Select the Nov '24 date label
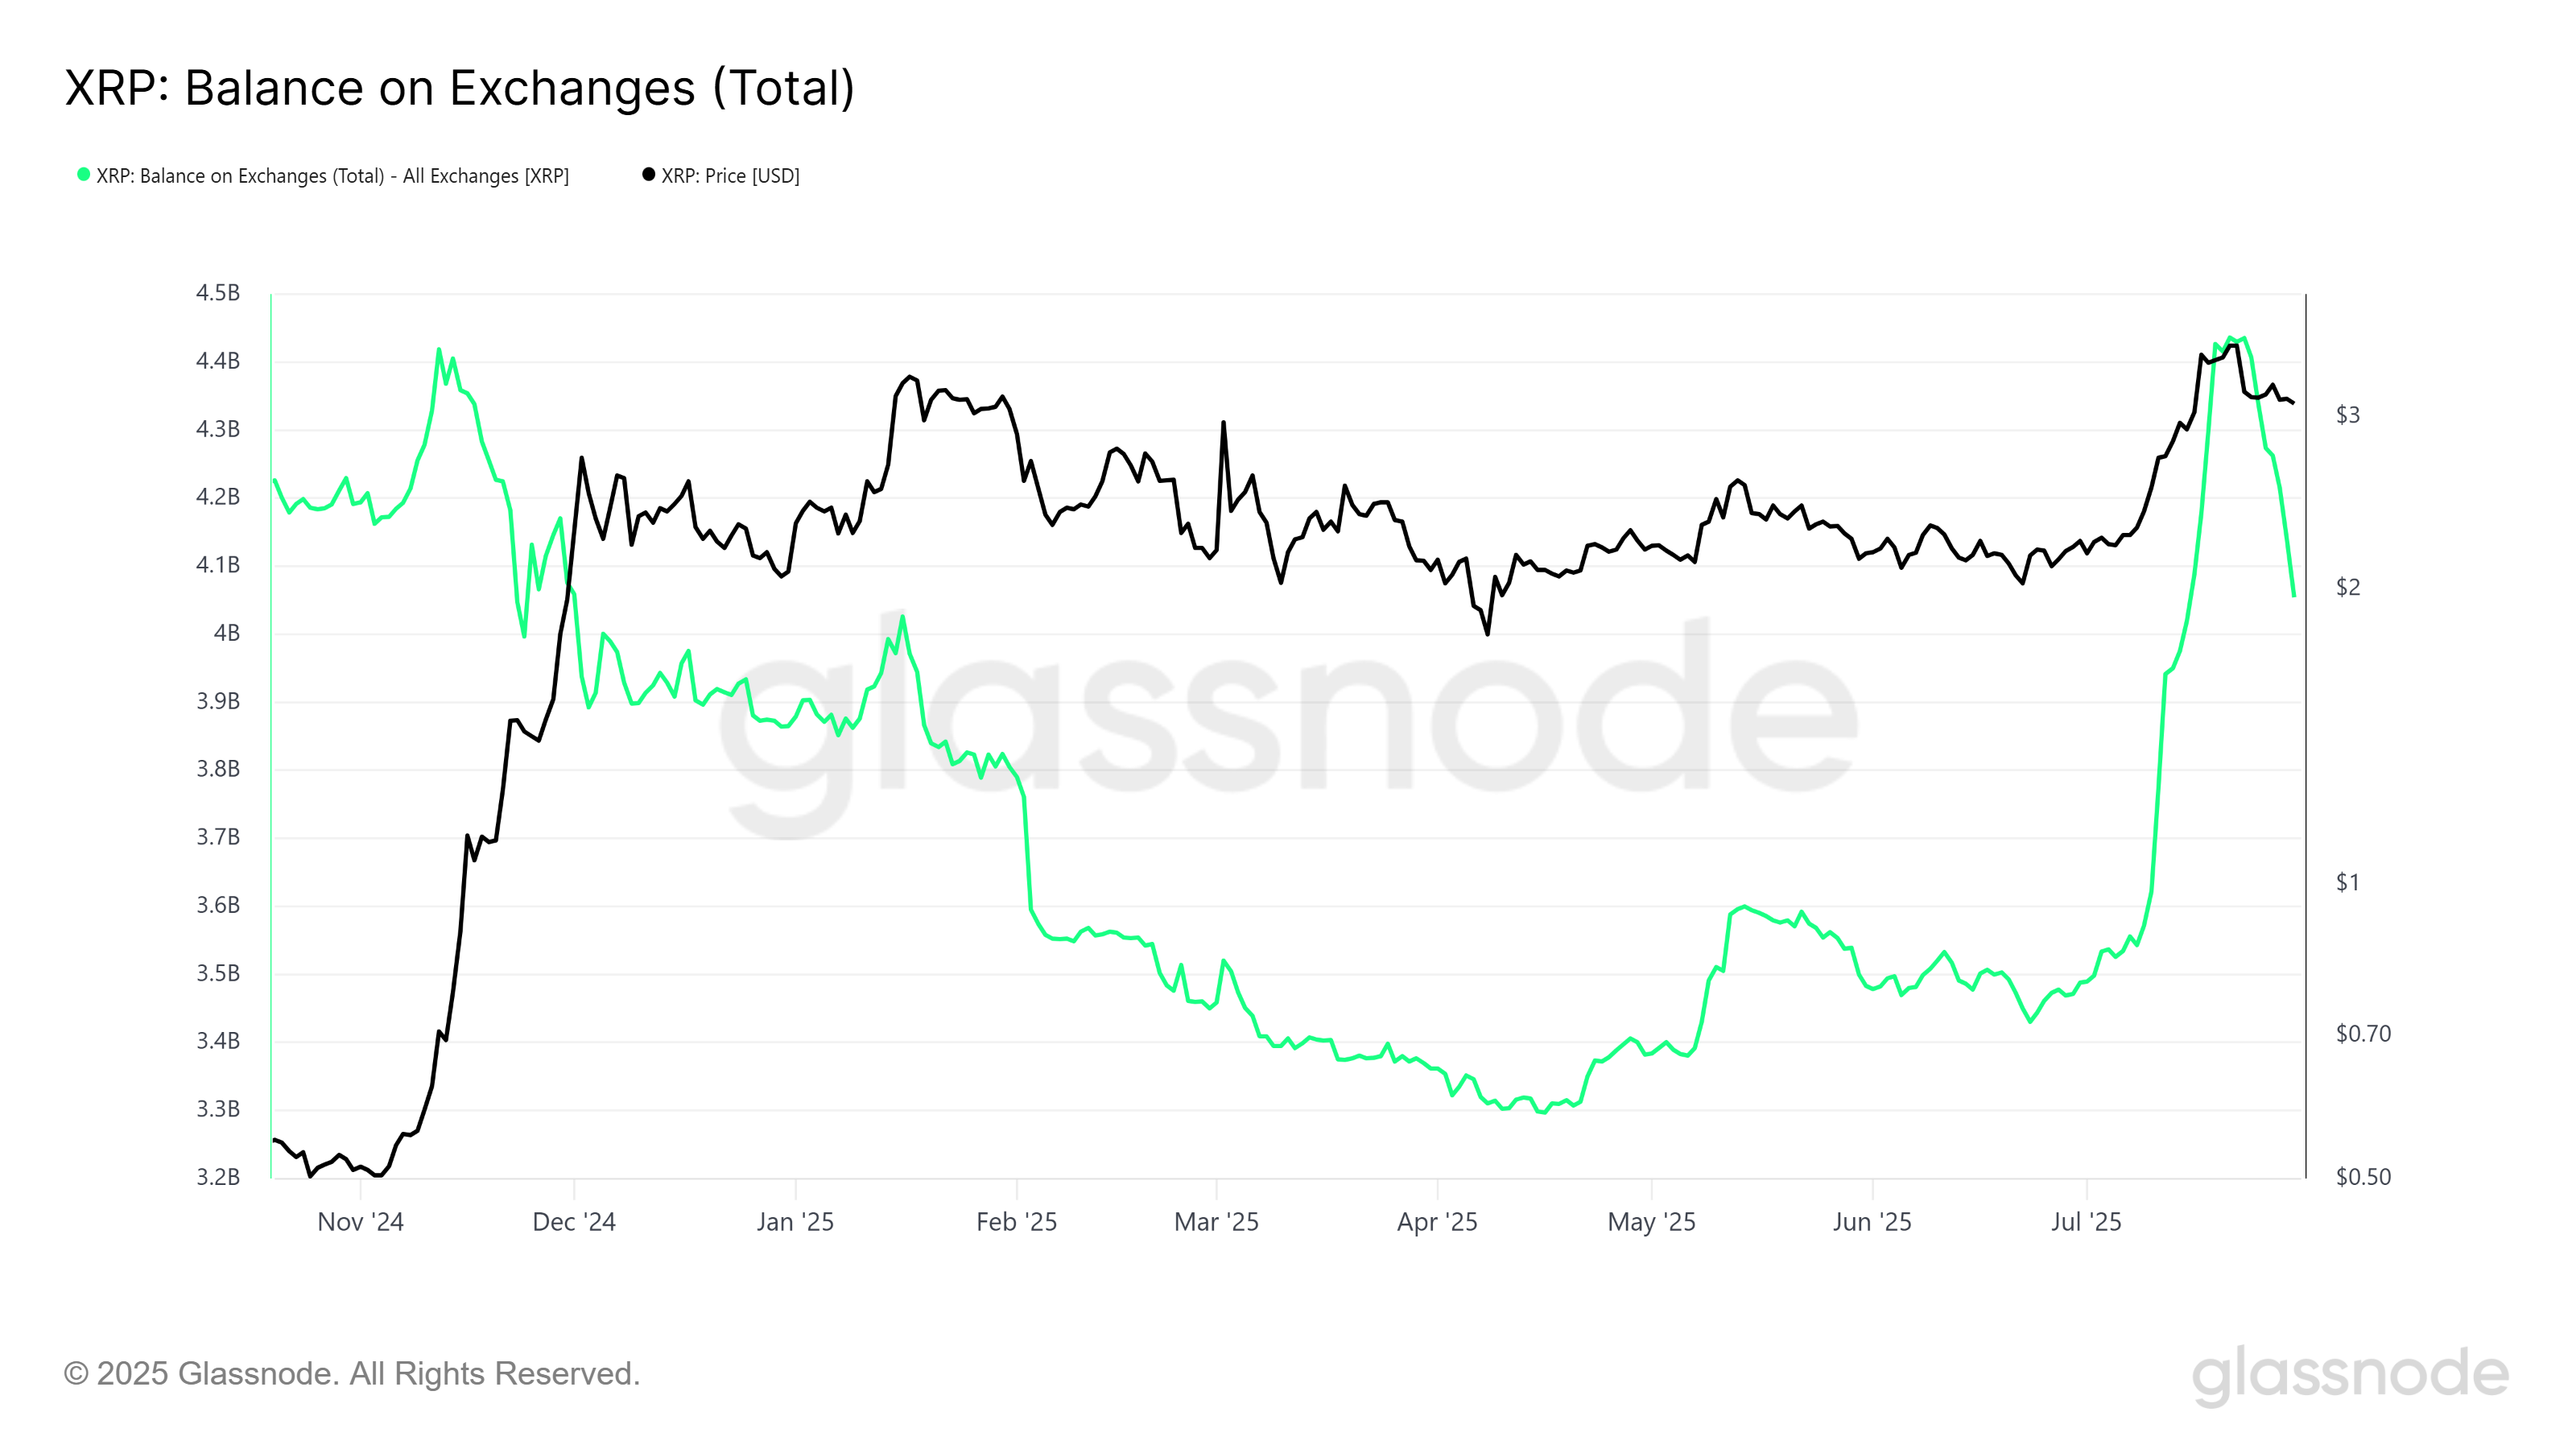Screen dimensions: 2576x1449 (360, 1222)
